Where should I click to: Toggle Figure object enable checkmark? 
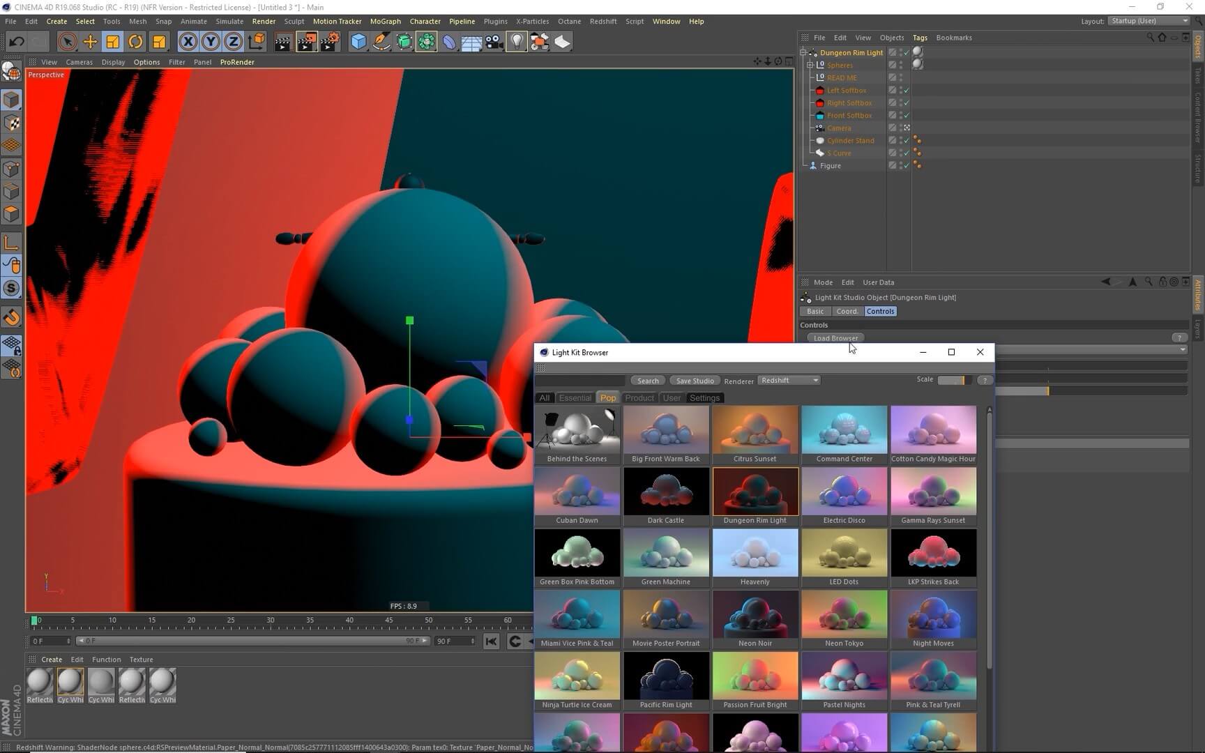click(x=907, y=166)
